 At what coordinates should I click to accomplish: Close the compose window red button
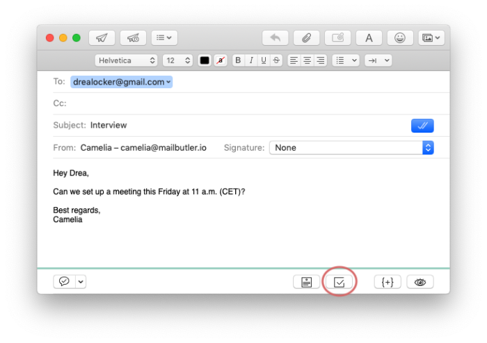pos(49,37)
